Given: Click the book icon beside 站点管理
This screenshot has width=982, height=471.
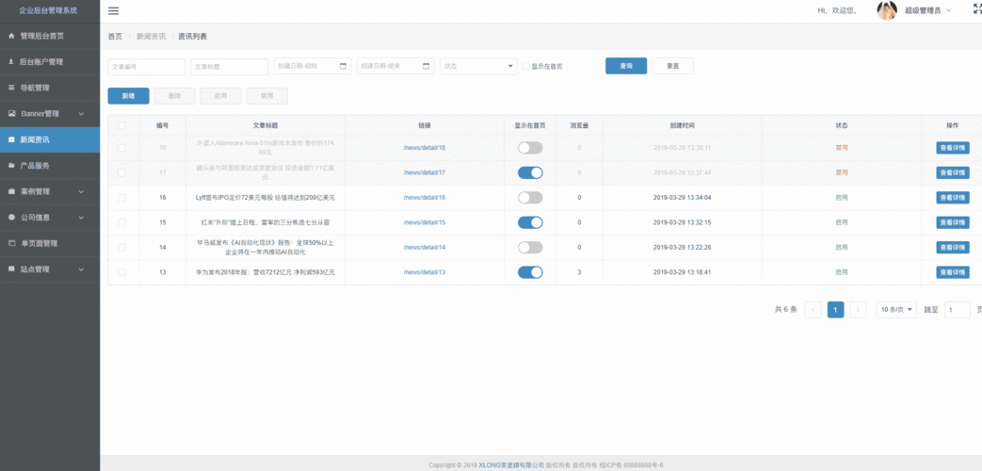Looking at the screenshot, I should [x=11, y=269].
